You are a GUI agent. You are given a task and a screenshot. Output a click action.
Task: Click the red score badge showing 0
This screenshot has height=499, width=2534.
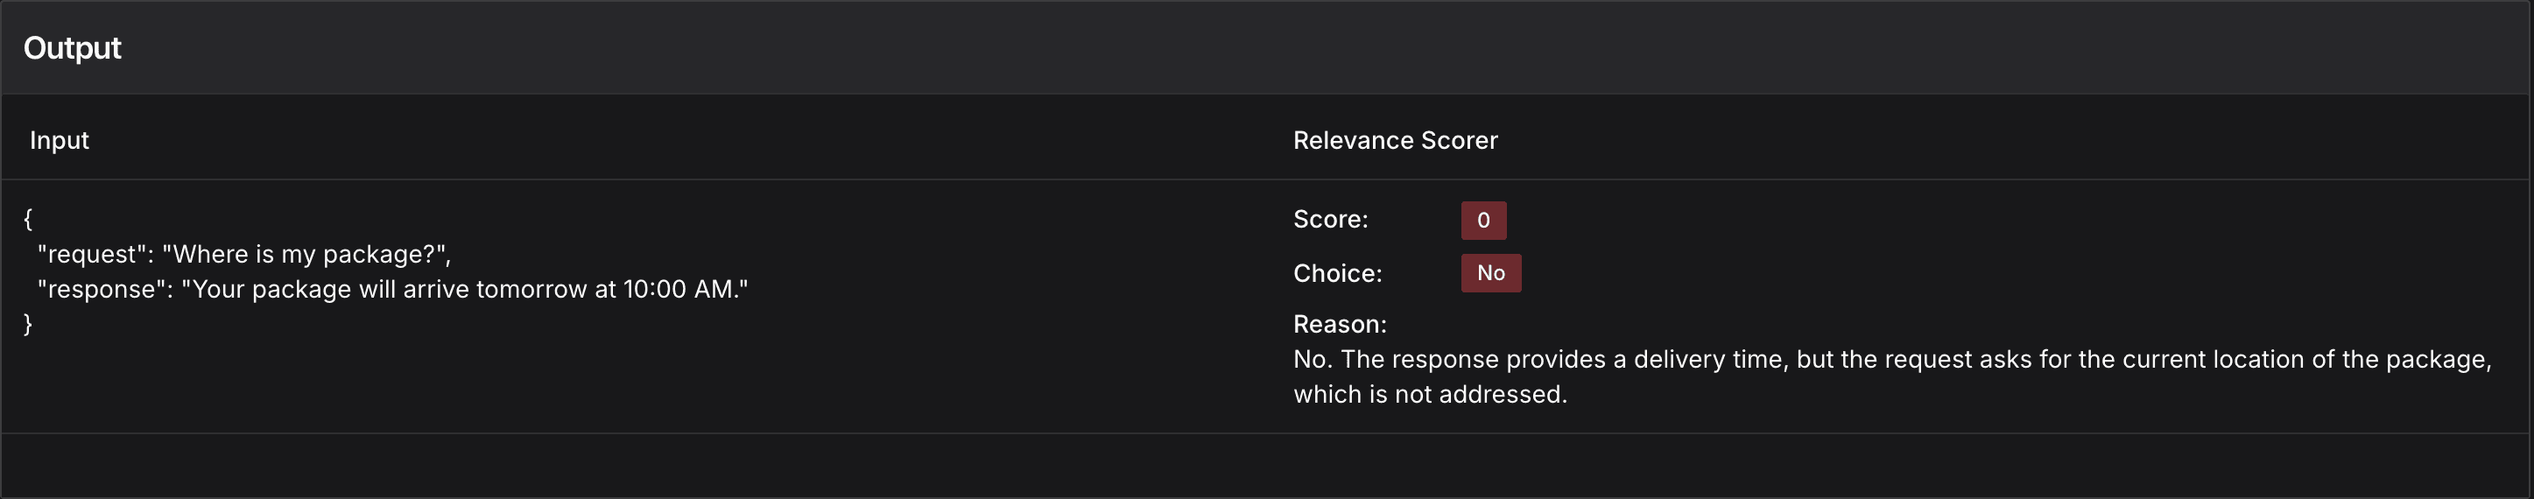[1482, 221]
